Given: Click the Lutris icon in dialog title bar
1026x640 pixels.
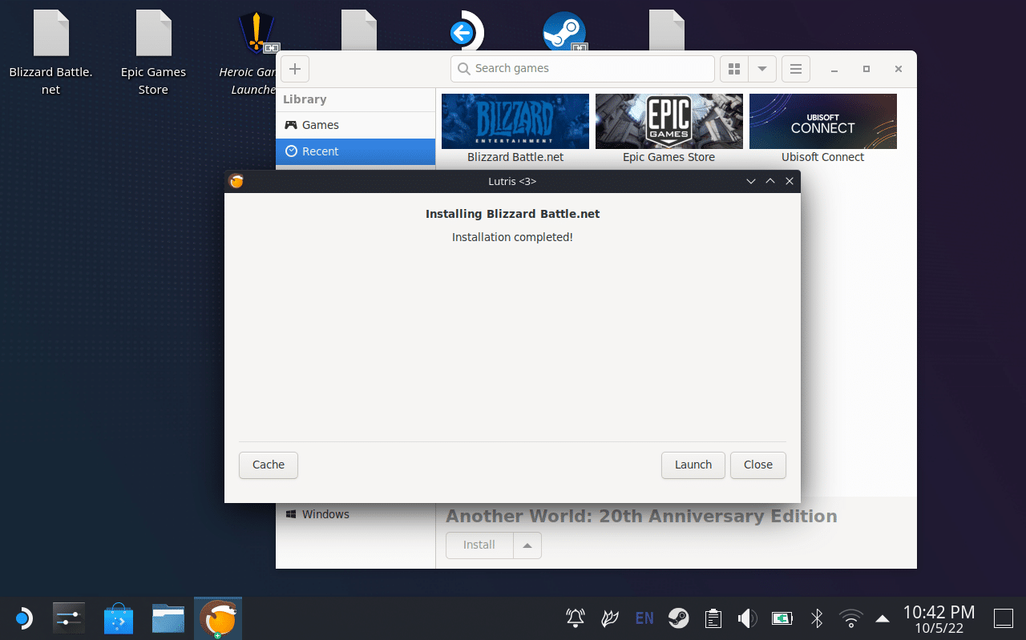Looking at the screenshot, I should point(236,181).
